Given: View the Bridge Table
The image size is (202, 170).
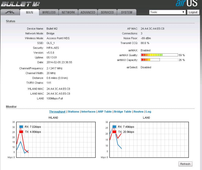Looking at the screenshot, I should coord(123,112).
